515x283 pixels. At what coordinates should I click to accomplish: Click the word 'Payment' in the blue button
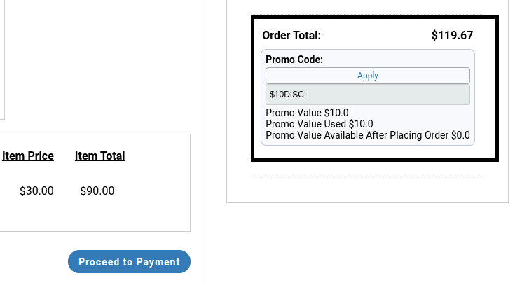tap(158, 262)
